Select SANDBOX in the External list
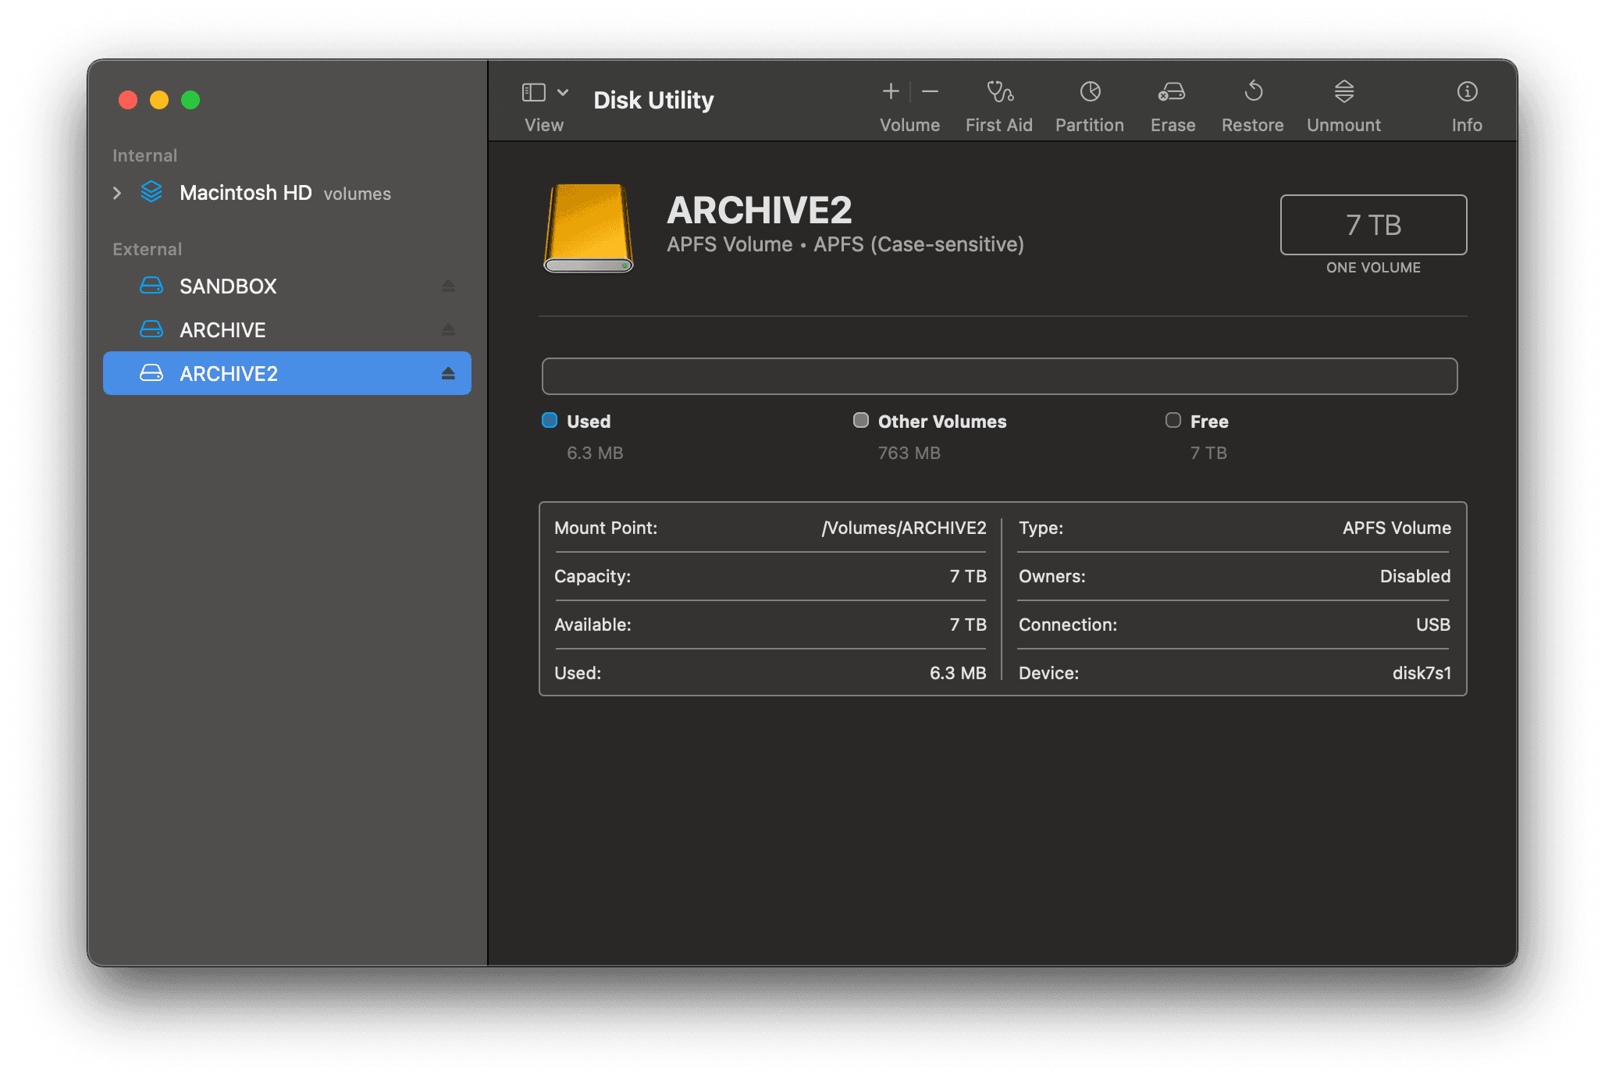 pos(228,286)
